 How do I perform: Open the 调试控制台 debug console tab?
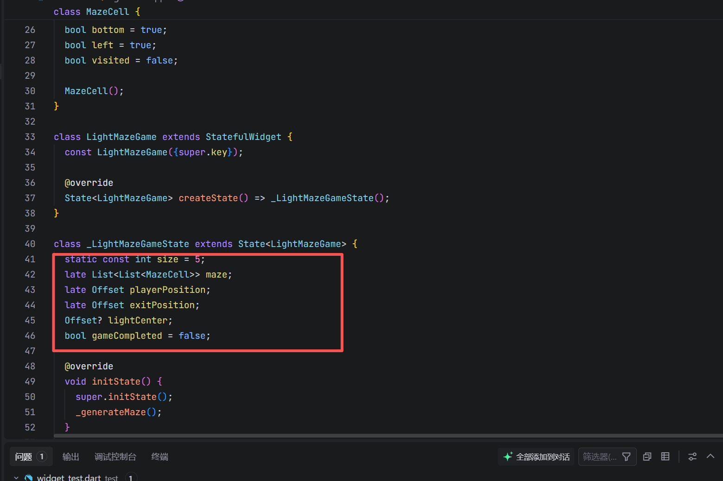coord(115,457)
